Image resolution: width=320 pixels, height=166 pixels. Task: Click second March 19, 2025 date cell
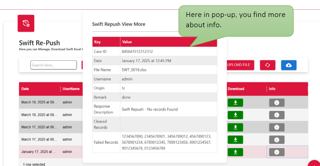pyautogui.click(x=39, y=115)
